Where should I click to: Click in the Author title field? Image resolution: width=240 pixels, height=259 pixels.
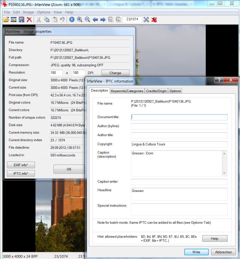(179, 135)
